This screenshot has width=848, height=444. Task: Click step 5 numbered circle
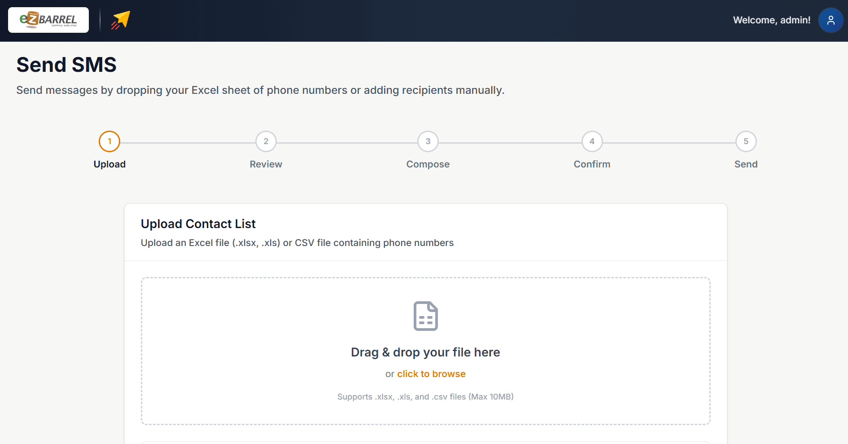click(x=746, y=141)
